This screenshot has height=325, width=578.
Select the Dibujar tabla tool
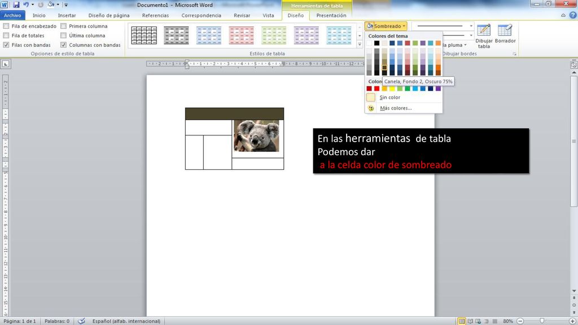484,36
